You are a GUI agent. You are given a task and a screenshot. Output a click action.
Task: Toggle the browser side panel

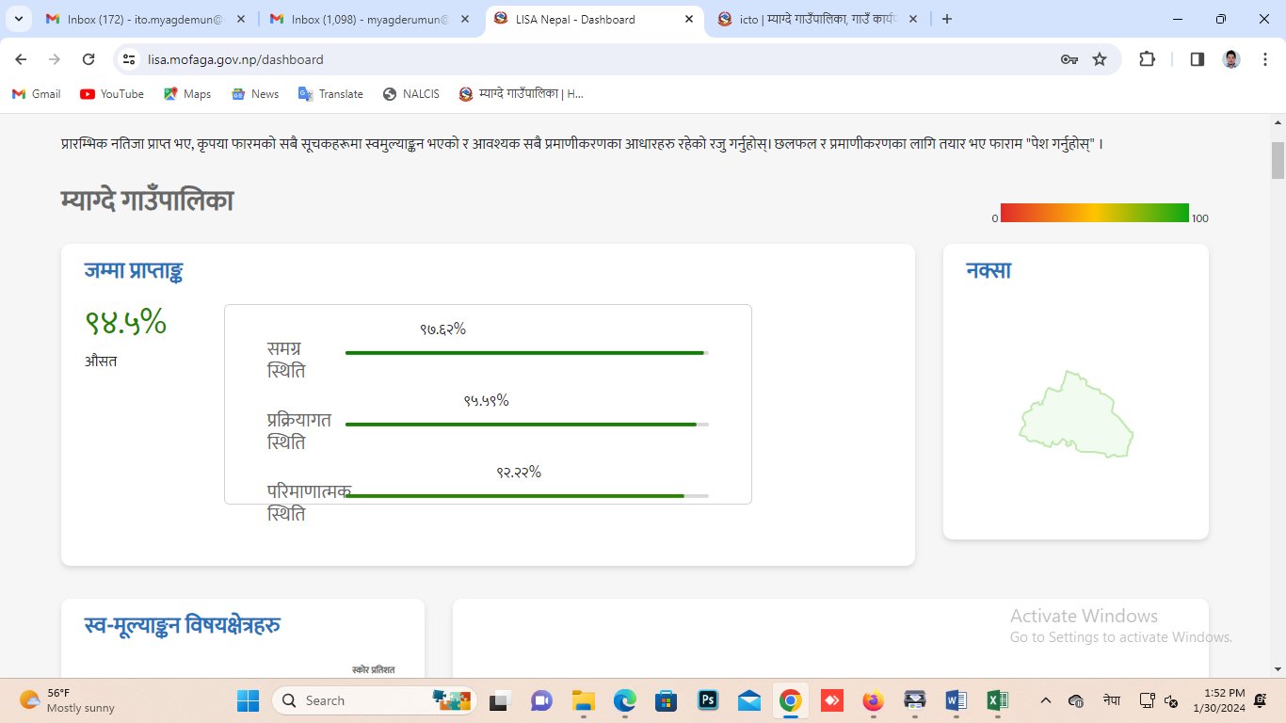pos(1198,59)
